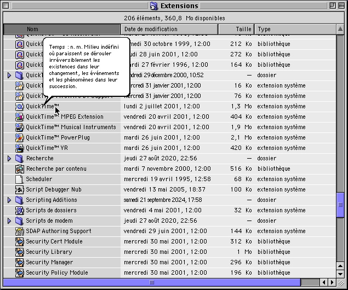The image size is (348, 290).
Task: Select the Scripts de dossiers file name
Action: (51, 210)
